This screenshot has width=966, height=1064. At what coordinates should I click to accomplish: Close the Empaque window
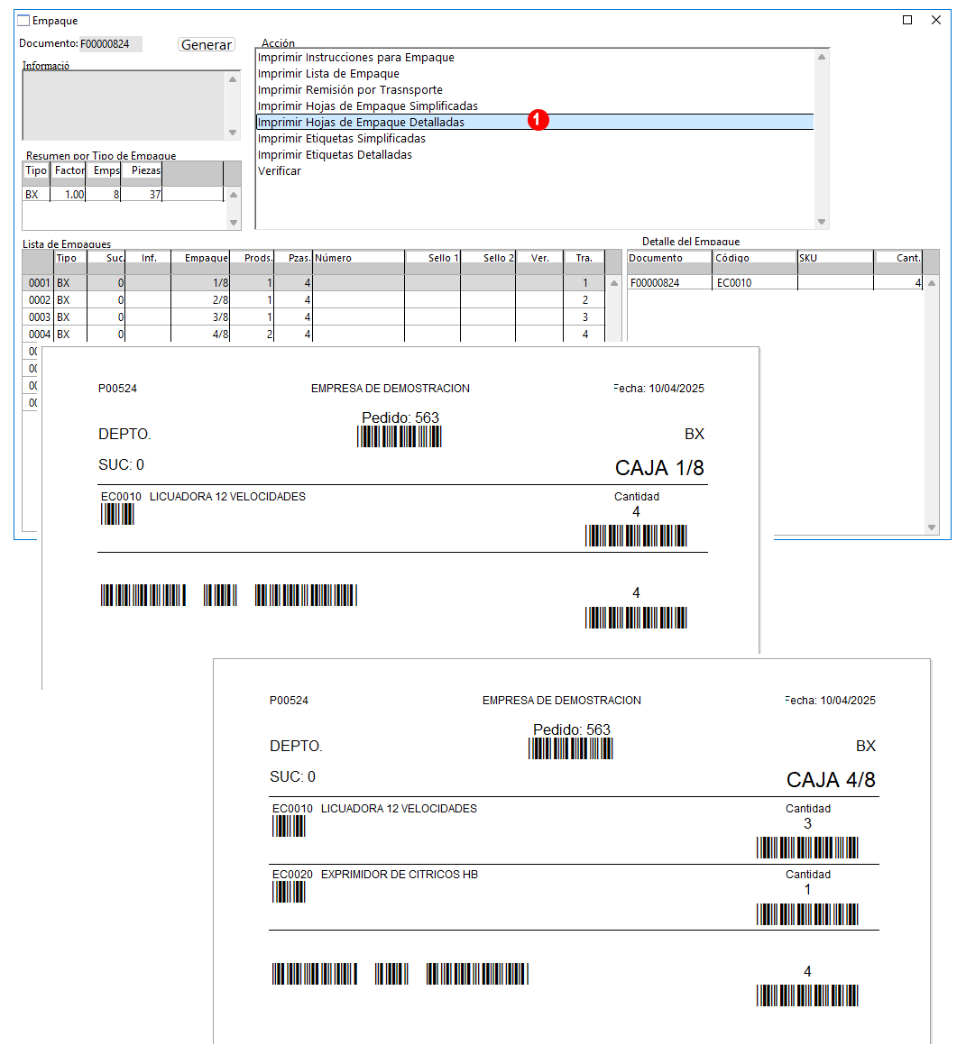click(x=936, y=20)
